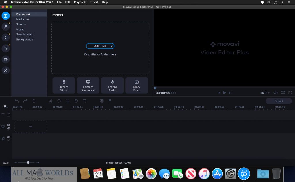Viewport: 295px width, 182px height.
Task: Toggle title track link icon
Action: tap(8, 117)
